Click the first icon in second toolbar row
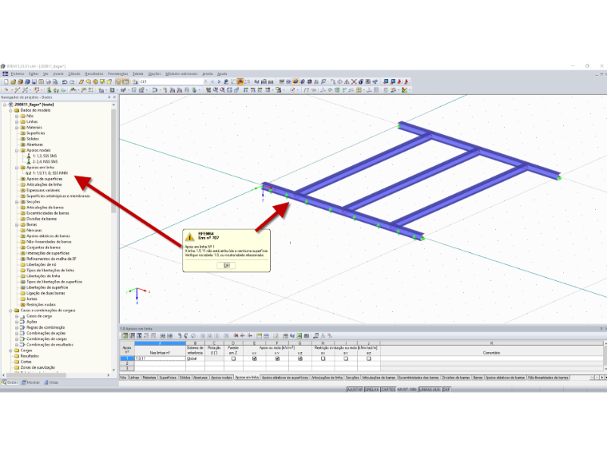Screen dimensions: 607x455 pos(6,89)
